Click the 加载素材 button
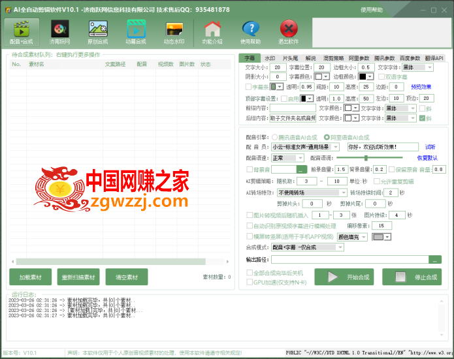Image resolution: width=454 pixels, height=359 pixels. click(31, 277)
